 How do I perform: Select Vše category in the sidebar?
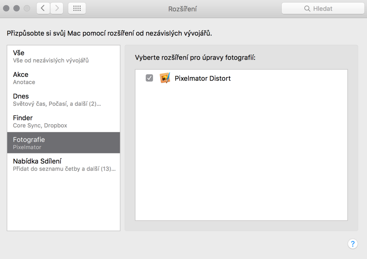[63, 56]
